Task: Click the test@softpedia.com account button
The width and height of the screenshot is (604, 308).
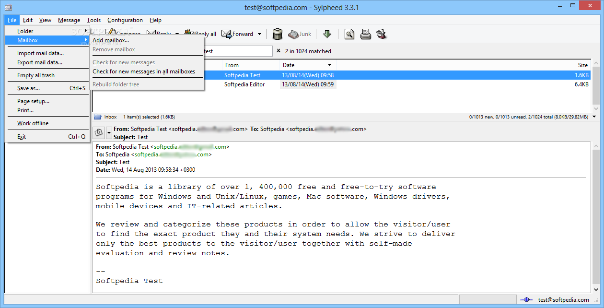Action: pos(563,300)
